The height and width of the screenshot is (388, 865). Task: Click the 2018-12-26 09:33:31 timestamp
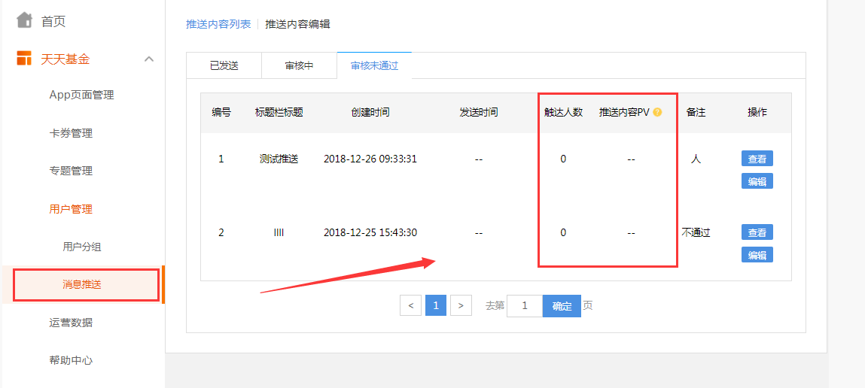[370, 159]
